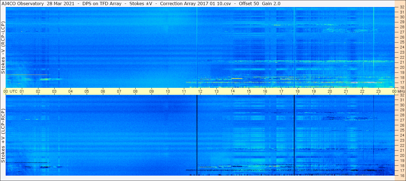Viewport: 406px width, 181px height.
Task: Click 30 MHz label in Stokes +V panel
Action: (402, 105)
